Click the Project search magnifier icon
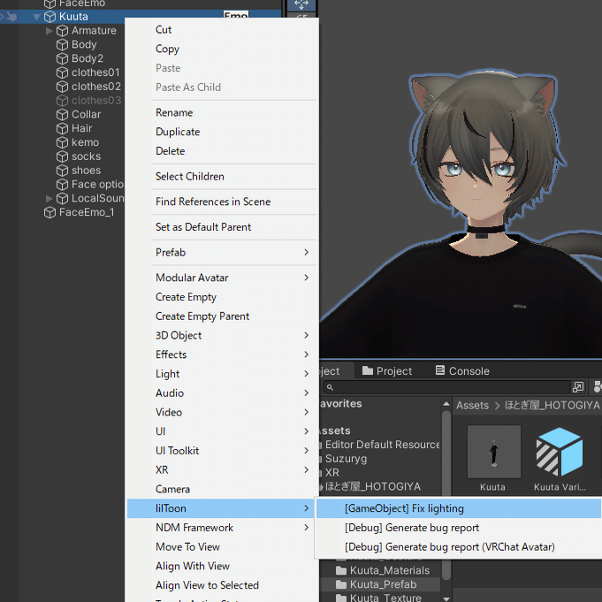Viewport: 602px width, 602px height. click(x=330, y=387)
